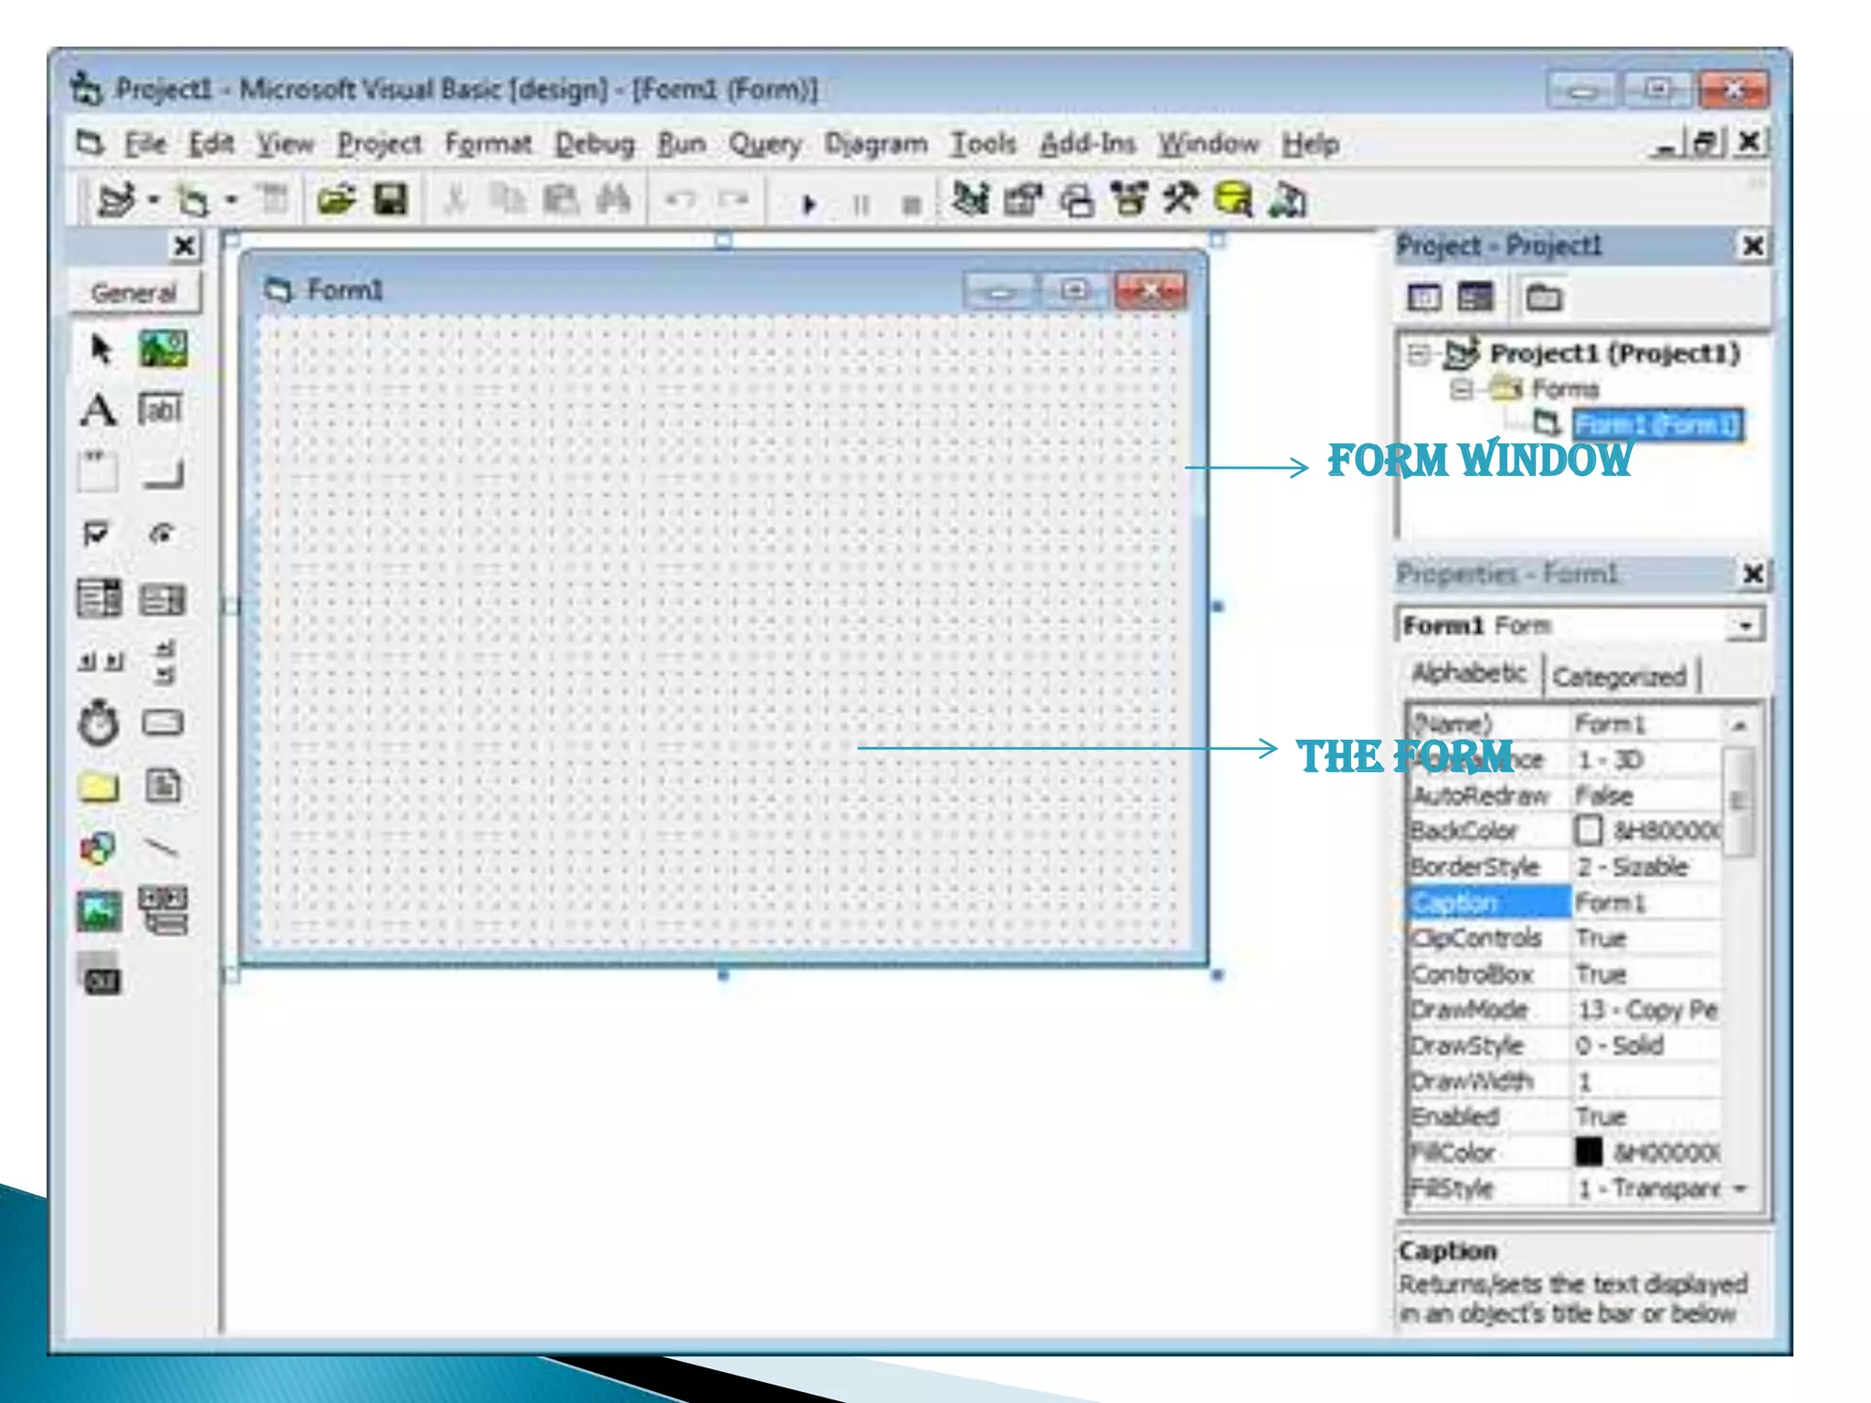Select the CommandButton tool in the toolbox
The image size is (1871, 1403).
click(x=163, y=472)
